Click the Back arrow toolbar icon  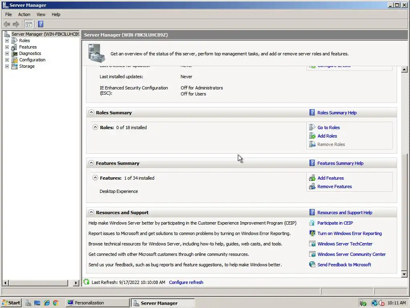(7, 24)
